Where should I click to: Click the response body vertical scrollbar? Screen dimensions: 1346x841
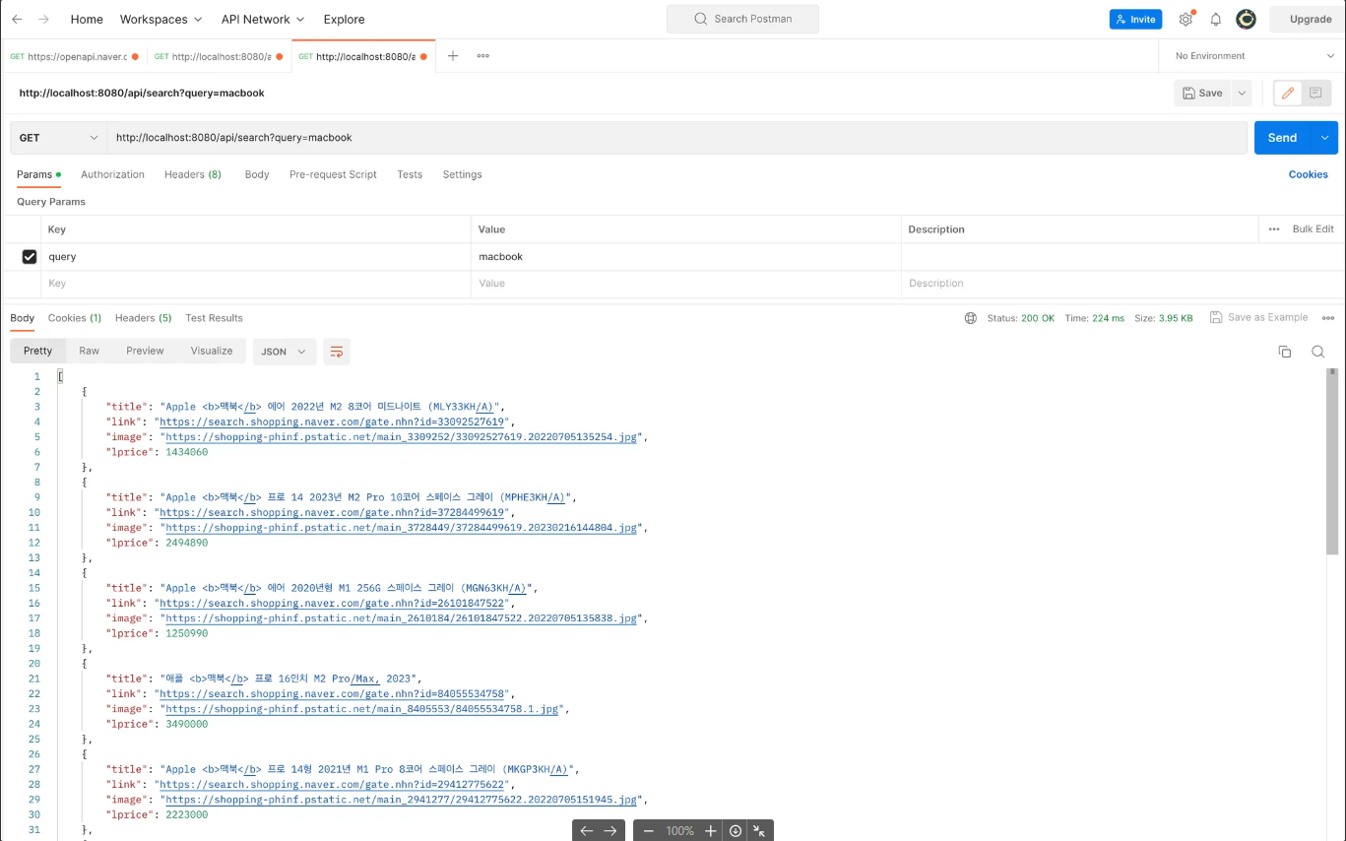click(1332, 462)
